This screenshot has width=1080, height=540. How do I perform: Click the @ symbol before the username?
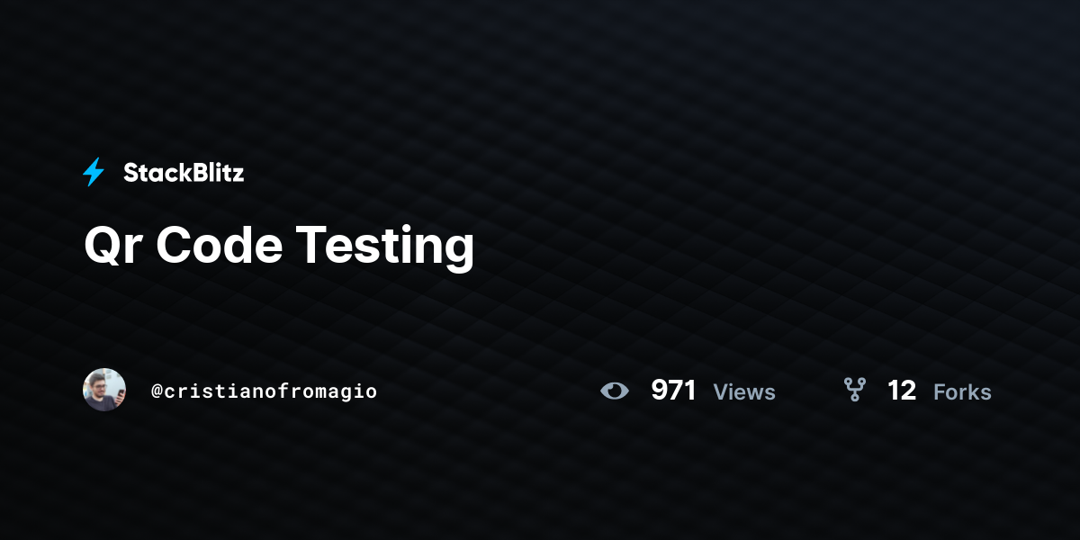point(157,391)
